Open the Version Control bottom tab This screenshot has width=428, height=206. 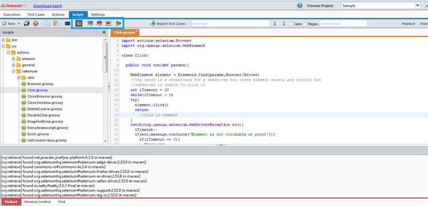(37, 202)
